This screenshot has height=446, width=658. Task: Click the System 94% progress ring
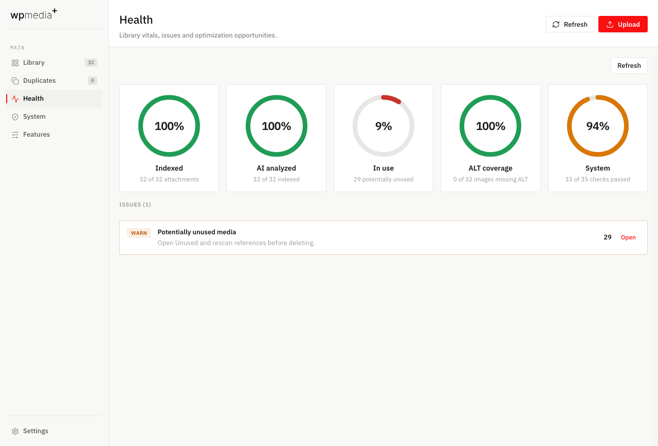click(x=598, y=126)
